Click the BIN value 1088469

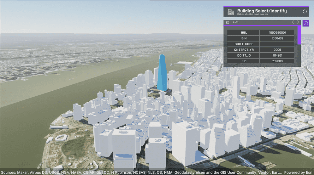277,38
